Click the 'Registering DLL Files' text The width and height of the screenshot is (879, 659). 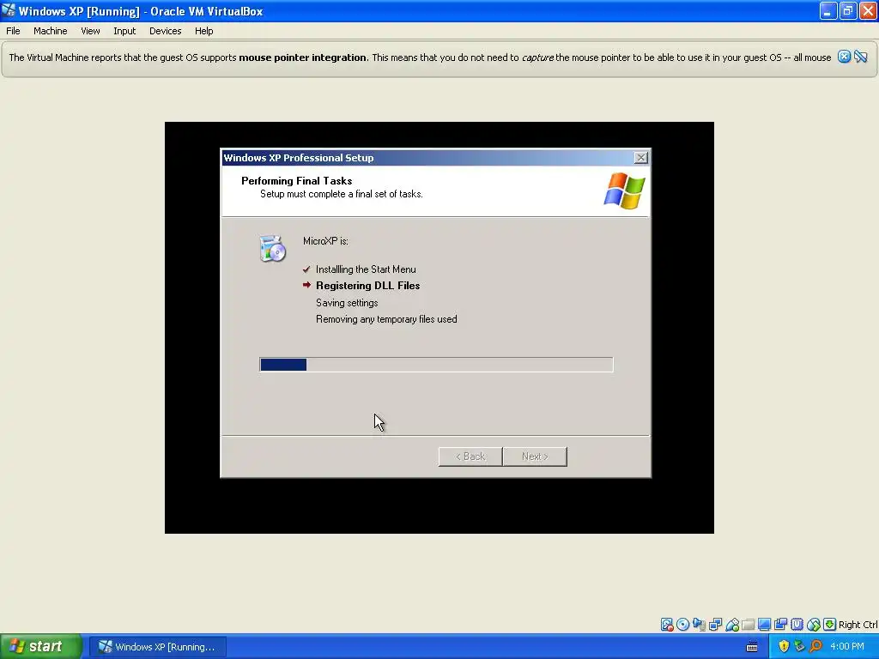click(367, 285)
